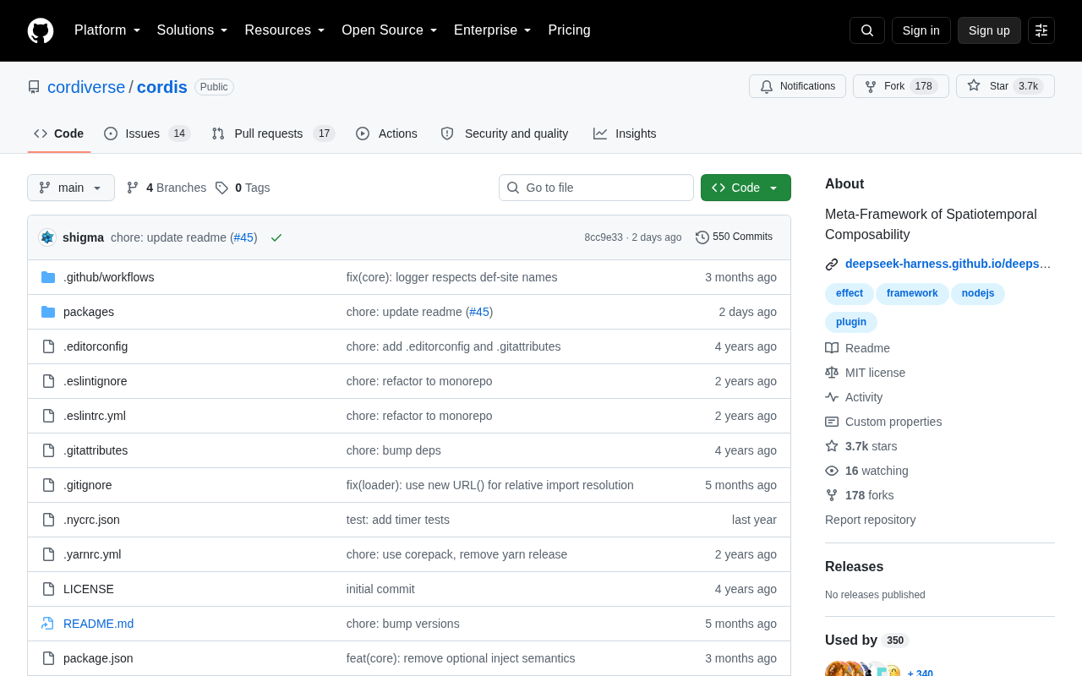Open the 550 Commits history link
Screen dimensions: 1082x676
pyautogui.click(x=734, y=237)
